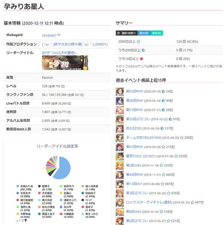Go to next legend page with down arrow
The height and width of the screenshot is (225, 224).
point(25,221)
